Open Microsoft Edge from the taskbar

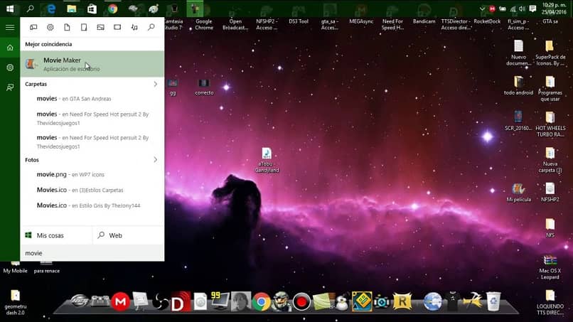tap(51, 9)
